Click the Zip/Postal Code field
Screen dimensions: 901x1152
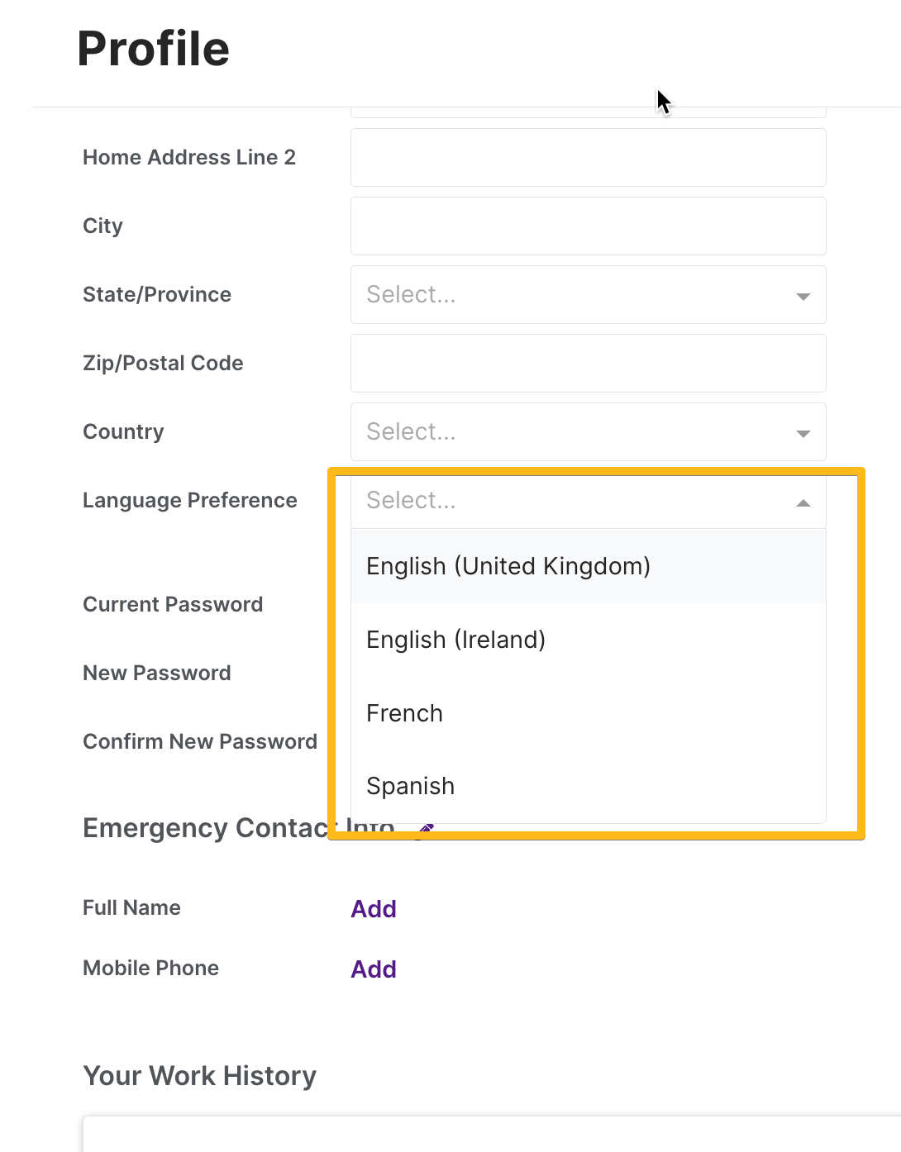click(x=588, y=364)
